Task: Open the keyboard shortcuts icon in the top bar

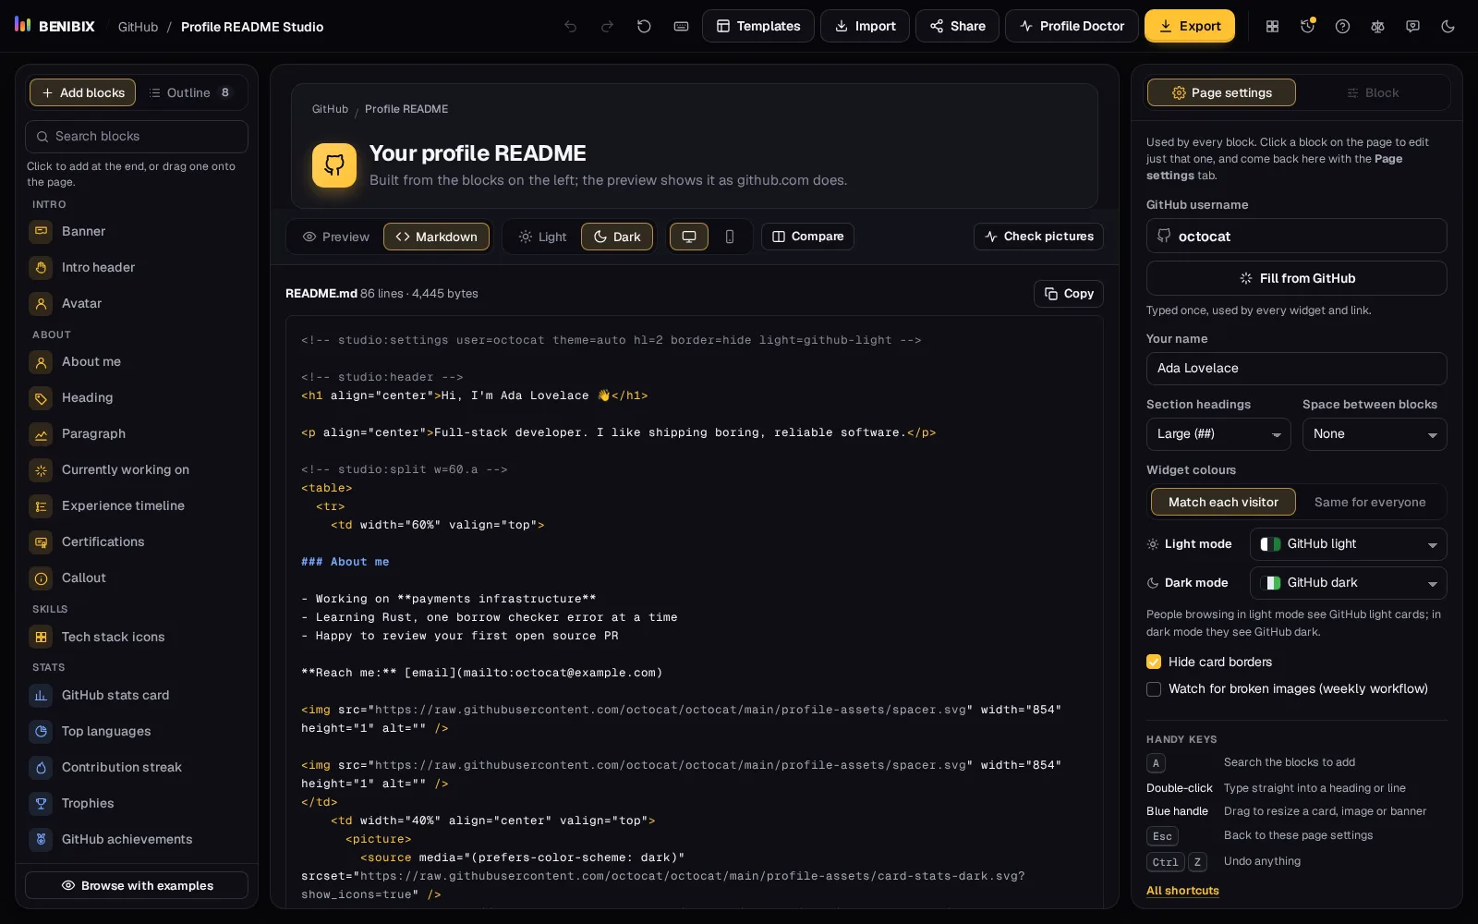Action: pyautogui.click(x=681, y=27)
